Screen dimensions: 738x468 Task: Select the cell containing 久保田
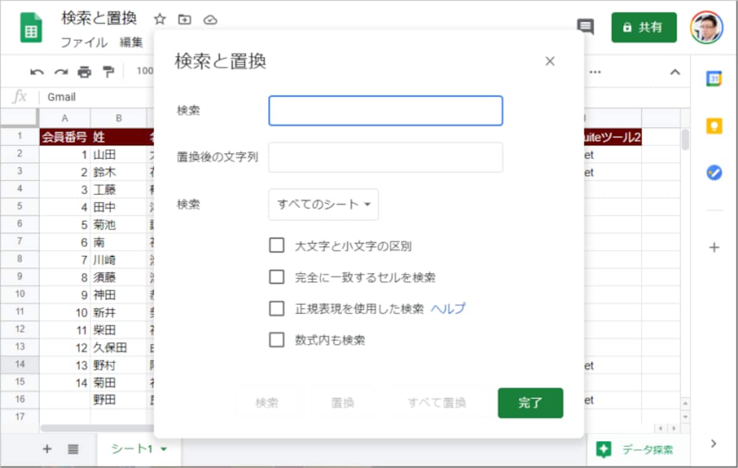119,347
